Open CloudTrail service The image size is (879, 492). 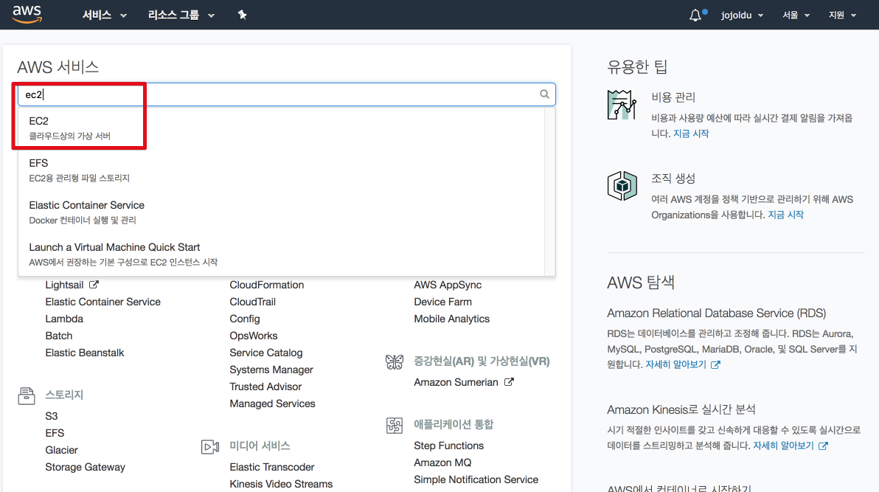pyautogui.click(x=253, y=302)
